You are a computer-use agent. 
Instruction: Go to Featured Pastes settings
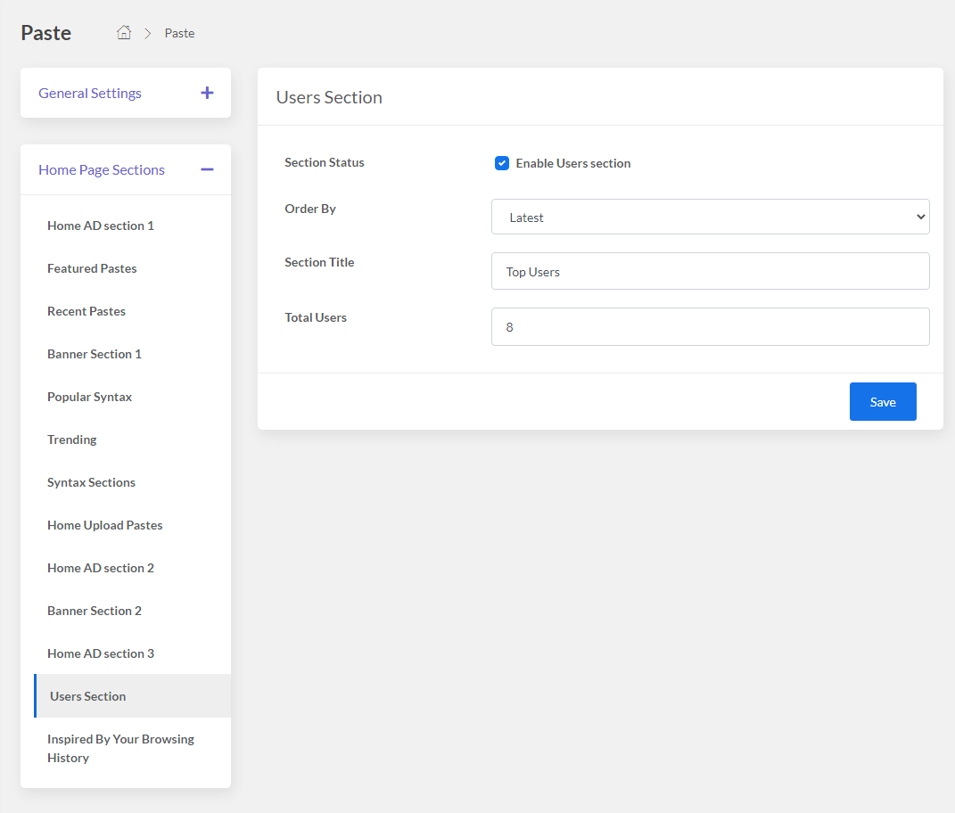pos(92,268)
